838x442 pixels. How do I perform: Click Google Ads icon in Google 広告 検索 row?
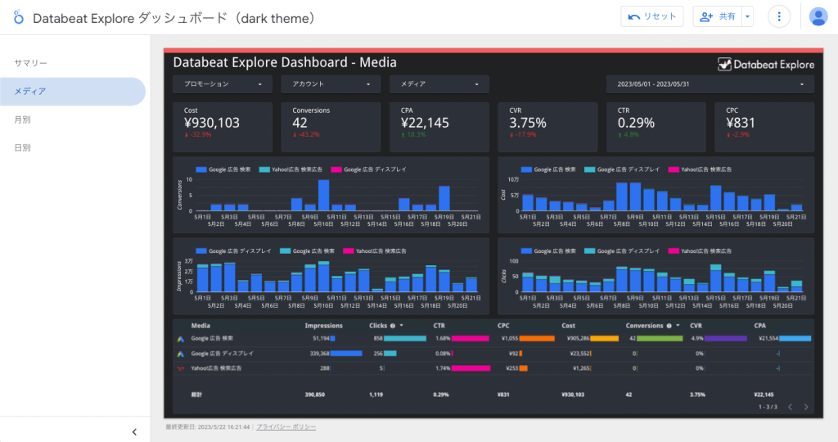coord(181,339)
